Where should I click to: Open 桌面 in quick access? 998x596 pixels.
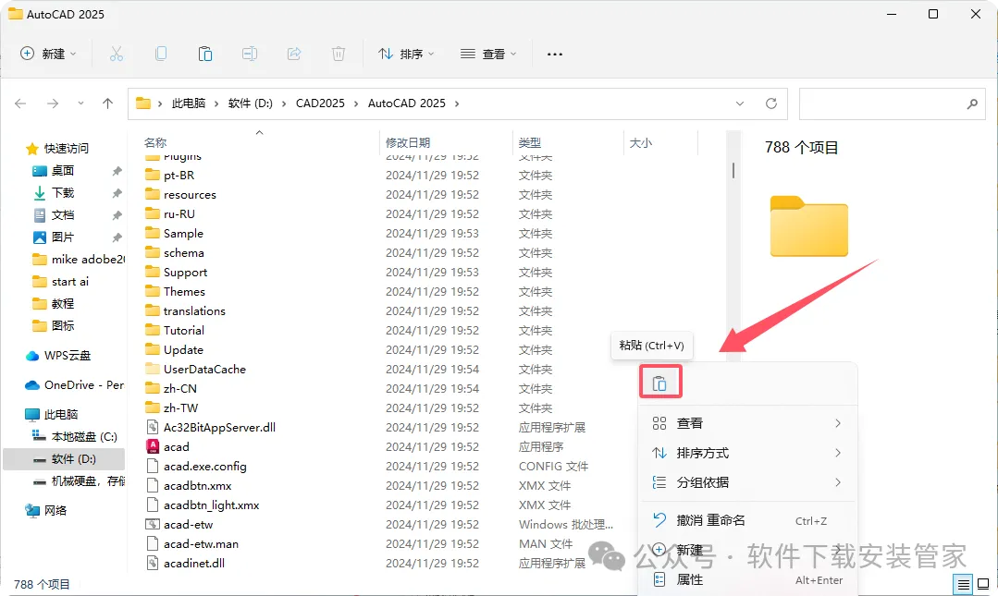(x=63, y=170)
